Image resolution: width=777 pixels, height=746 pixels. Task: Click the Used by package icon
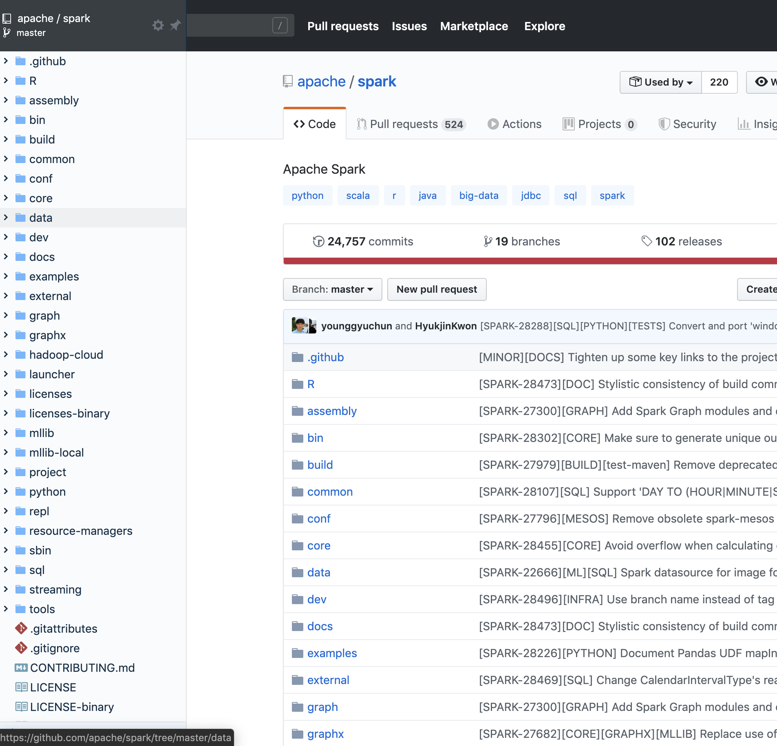coord(635,82)
